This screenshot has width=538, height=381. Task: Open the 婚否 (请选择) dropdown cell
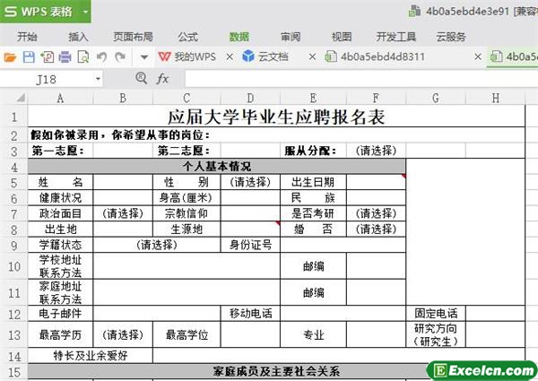tap(376, 229)
